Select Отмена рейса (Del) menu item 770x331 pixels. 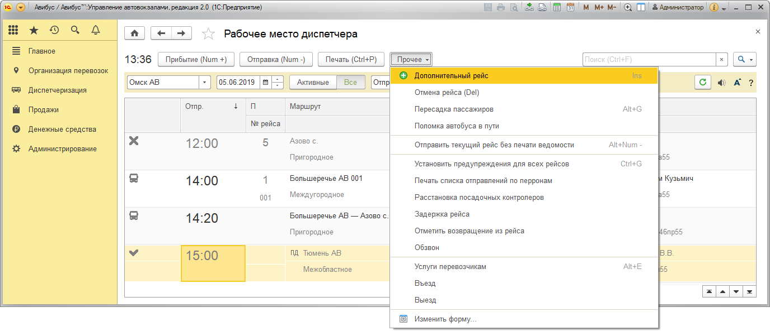click(447, 93)
